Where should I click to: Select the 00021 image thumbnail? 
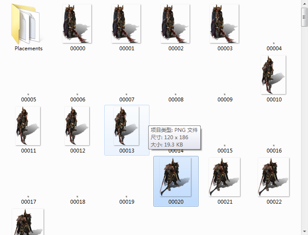(224, 177)
